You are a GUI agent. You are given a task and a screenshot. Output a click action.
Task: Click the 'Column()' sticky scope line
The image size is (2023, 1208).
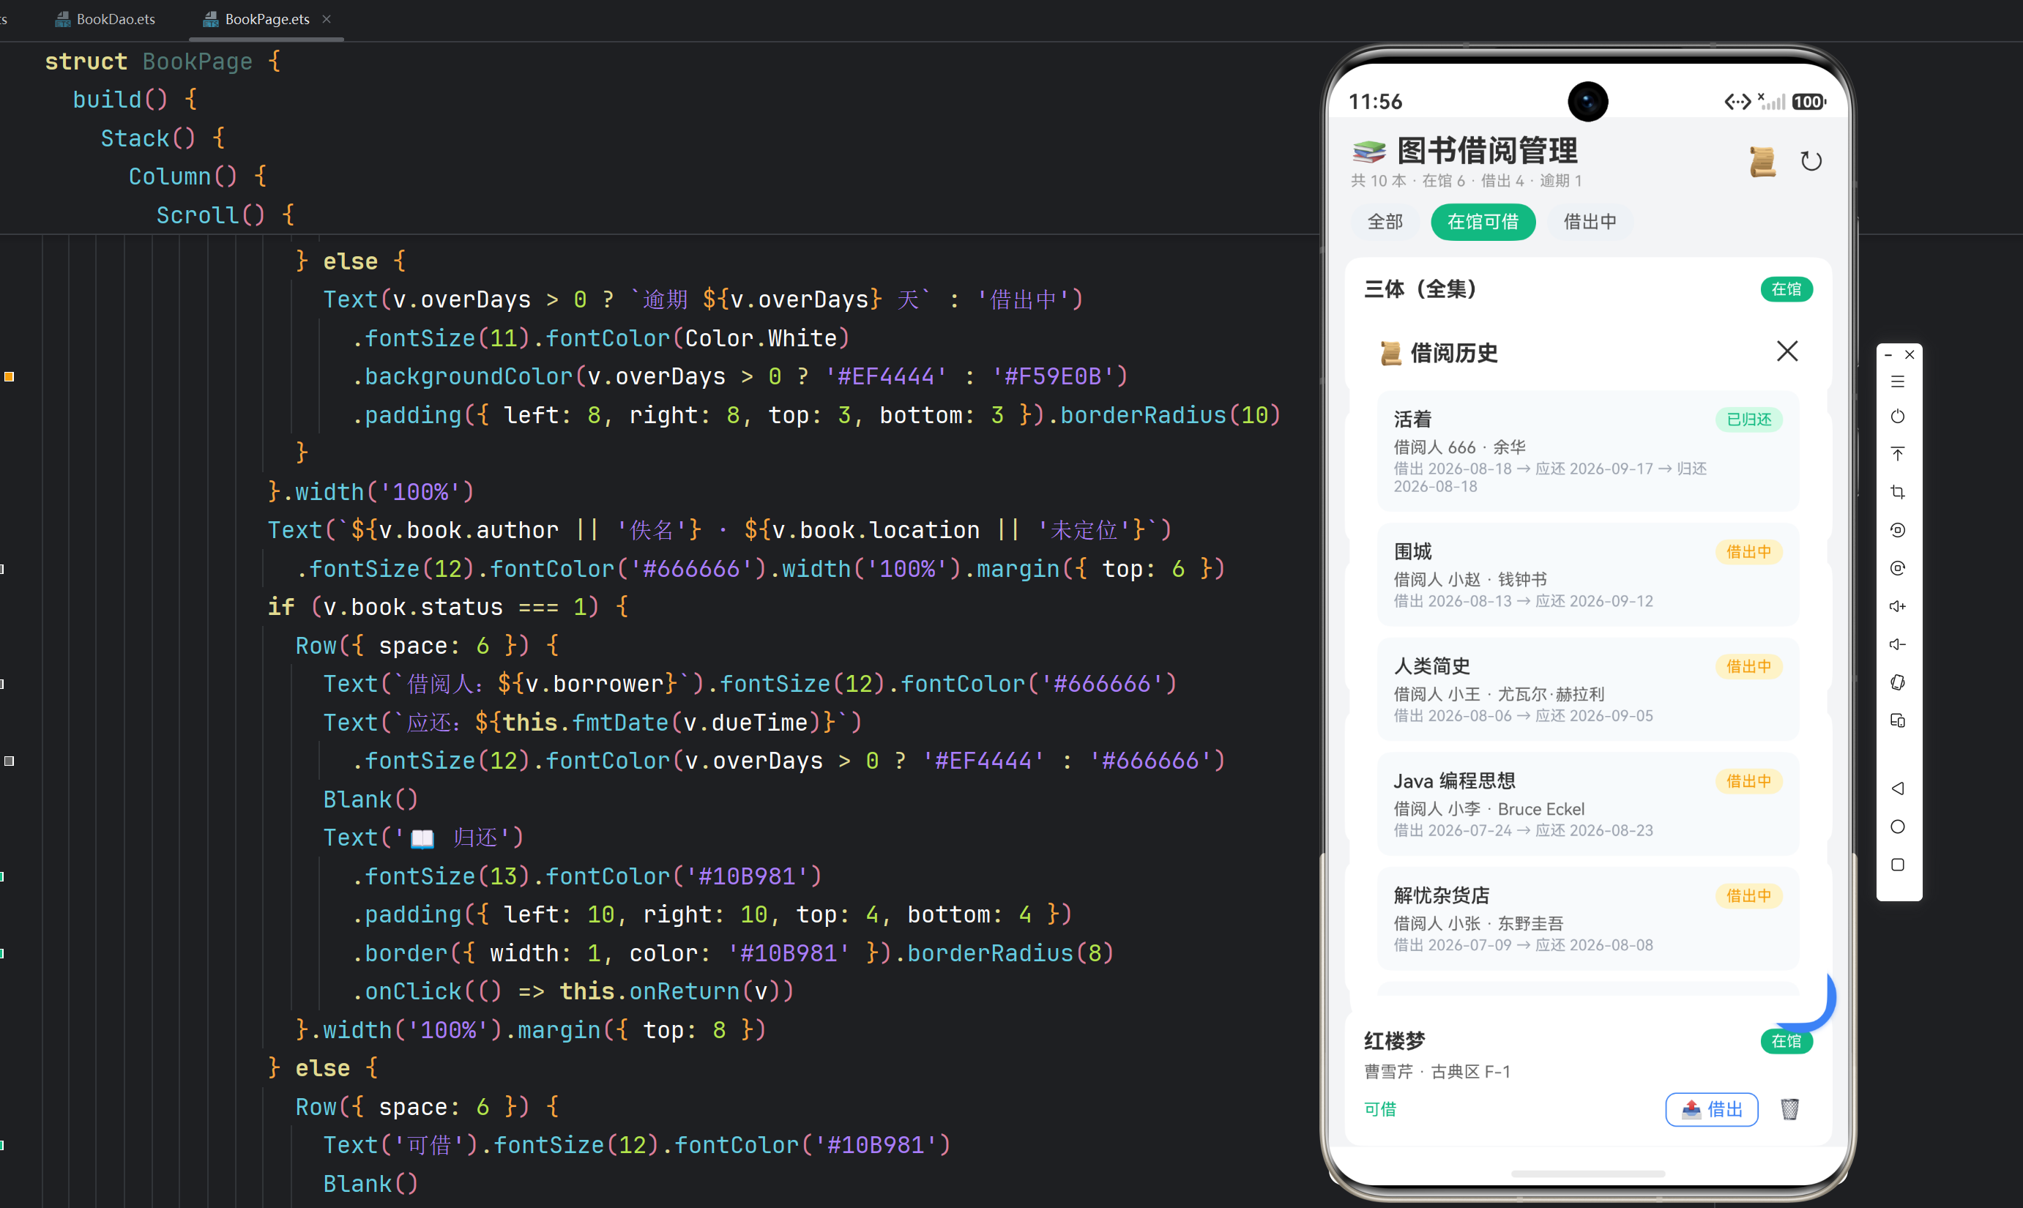point(183,176)
